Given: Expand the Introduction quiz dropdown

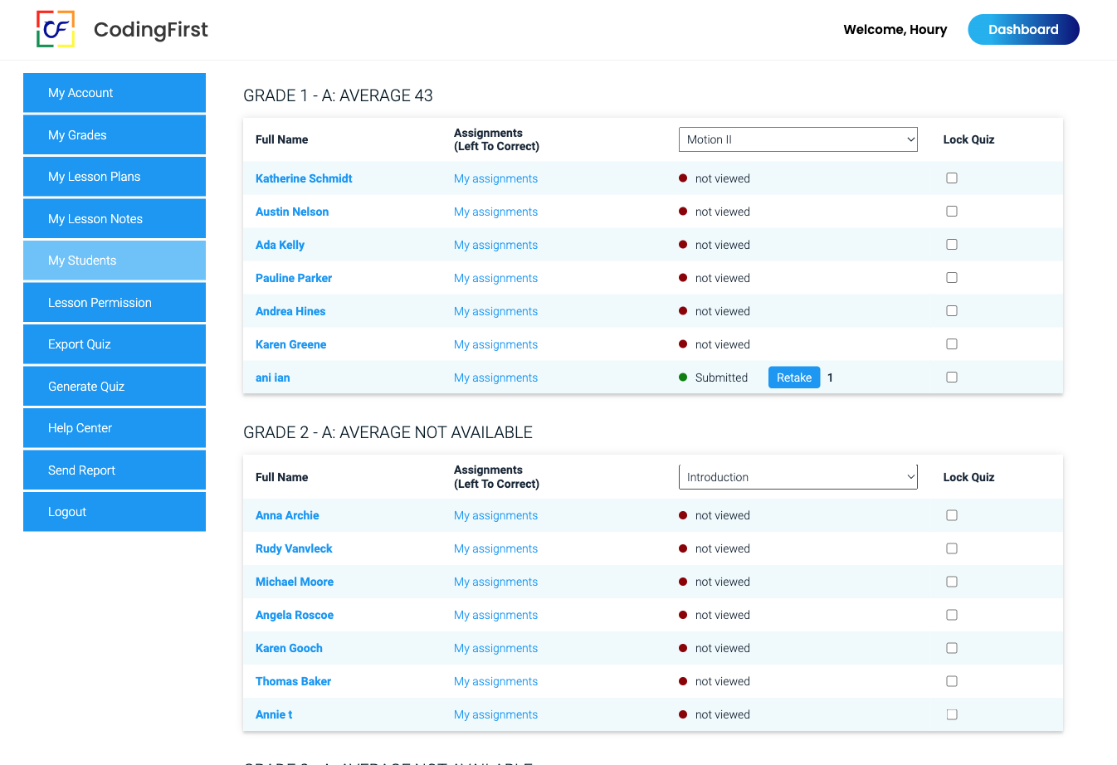Looking at the screenshot, I should point(798,477).
